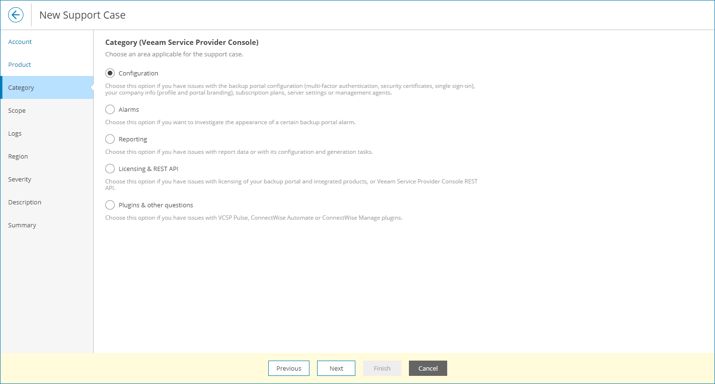Click the Reporting option description text

tap(239, 152)
